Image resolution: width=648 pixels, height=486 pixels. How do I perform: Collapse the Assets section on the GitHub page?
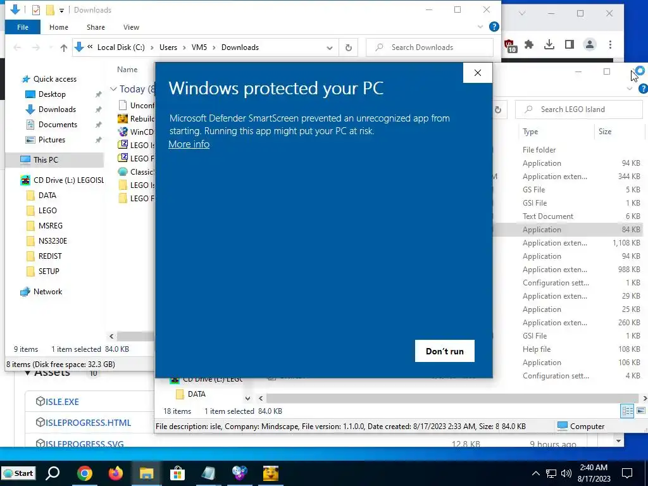coord(27,373)
